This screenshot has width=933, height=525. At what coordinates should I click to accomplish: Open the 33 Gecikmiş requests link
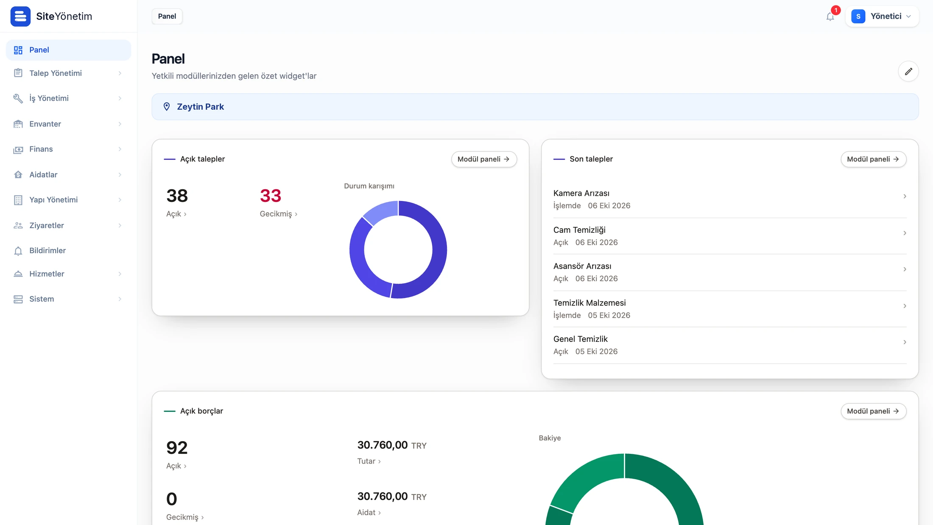(x=279, y=202)
